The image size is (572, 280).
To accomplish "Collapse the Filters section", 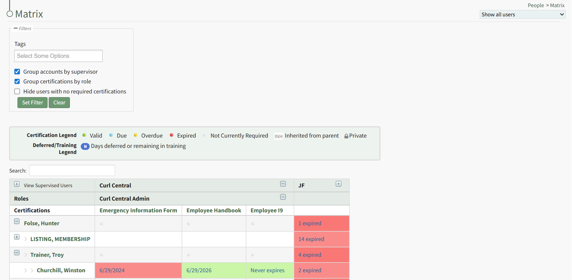I will click(16, 28).
